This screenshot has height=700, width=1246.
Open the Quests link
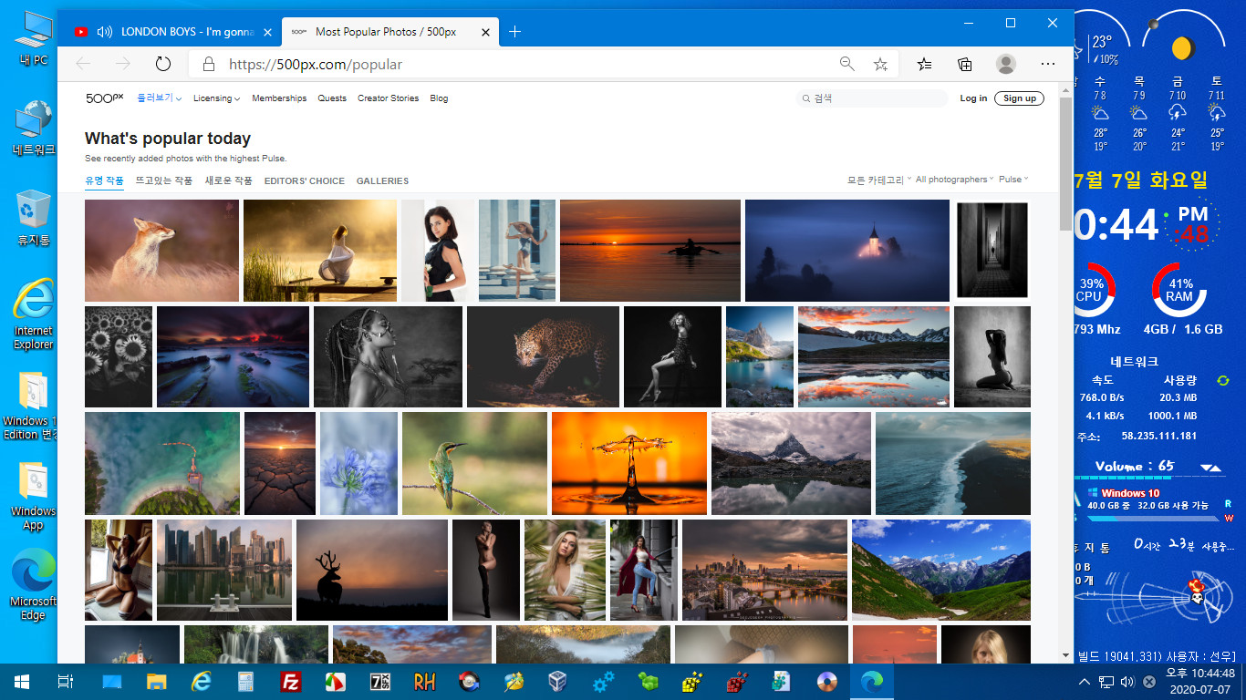tap(332, 98)
